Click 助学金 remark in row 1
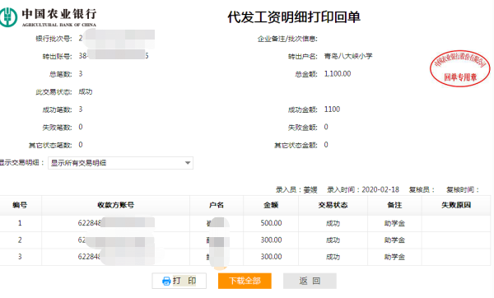The height and width of the screenshot is (298, 494). click(x=394, y=223)
